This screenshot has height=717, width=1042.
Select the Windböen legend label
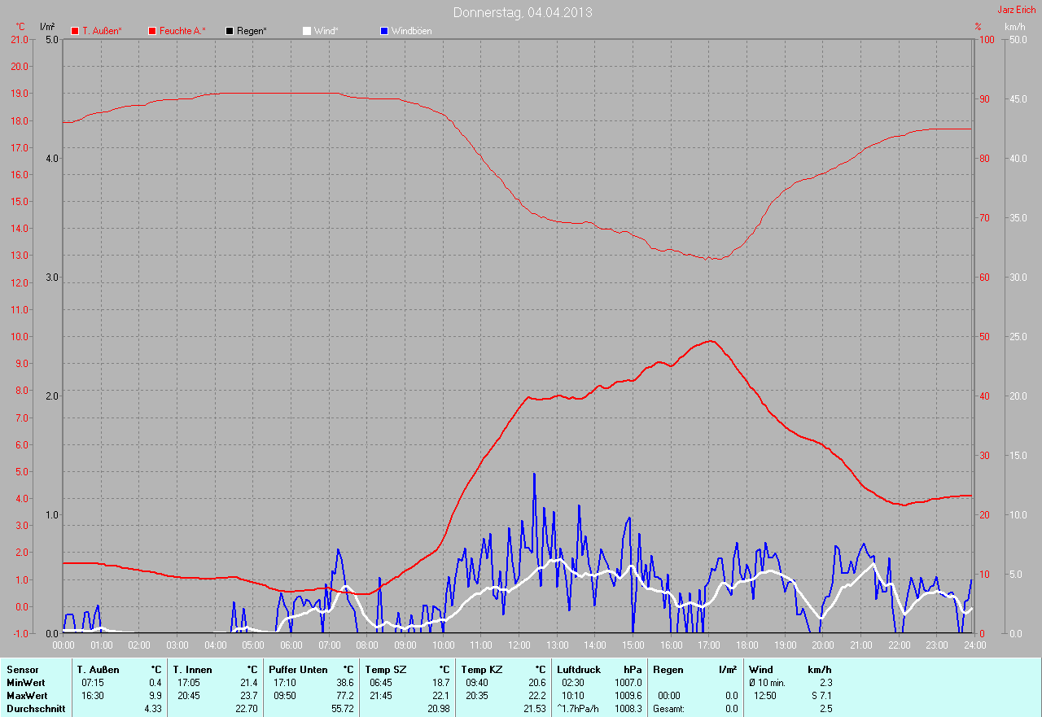click(x=411, y=31)
